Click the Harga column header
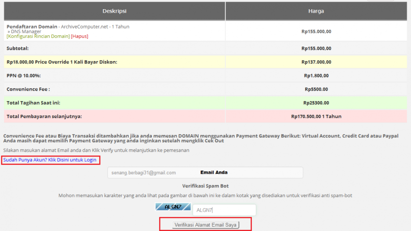Image resolution: width=411 pixels, height=231 pixels. [x=316, y=11]
